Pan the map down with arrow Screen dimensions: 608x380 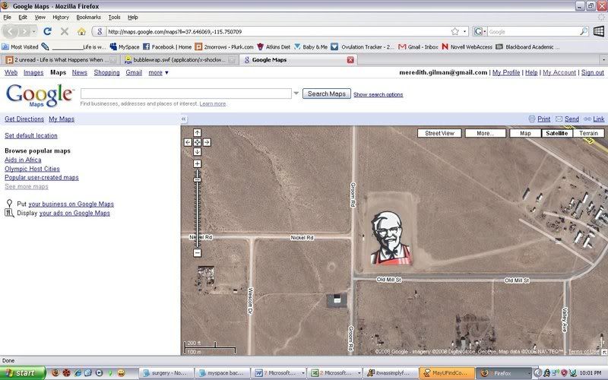pyautogui.click(x=197, y=151)
